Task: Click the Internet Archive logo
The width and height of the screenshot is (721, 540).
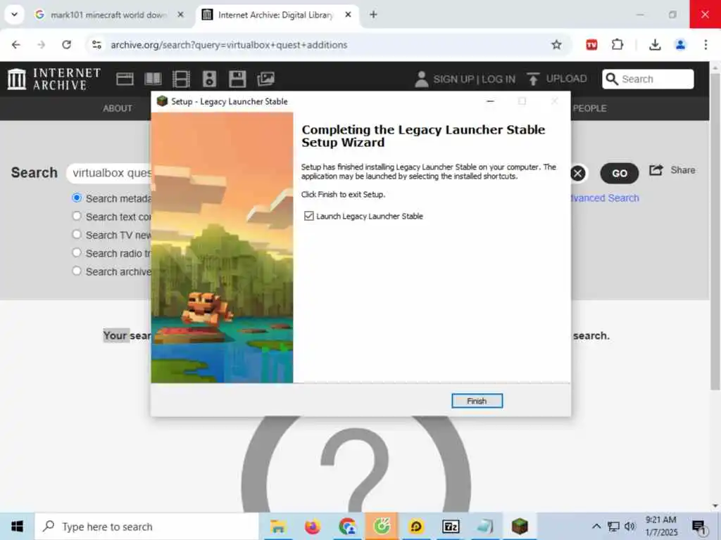Action: pyautogui.click(x=54, y=79)
